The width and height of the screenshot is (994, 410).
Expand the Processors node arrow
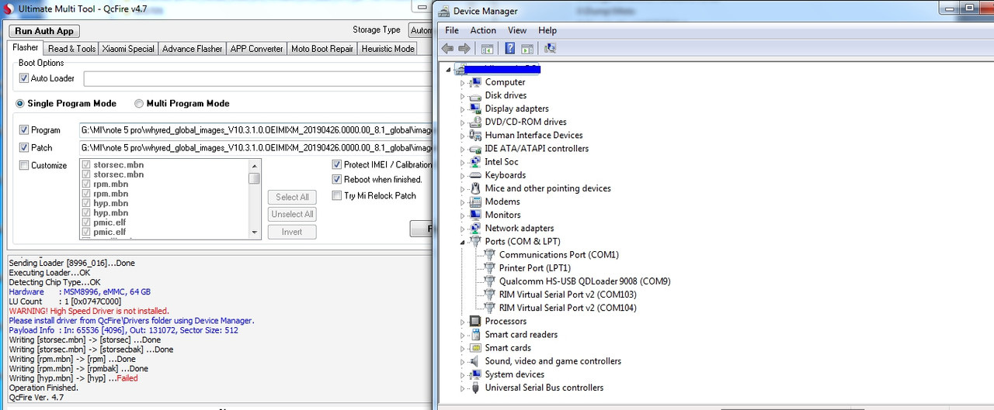[462, 322]
